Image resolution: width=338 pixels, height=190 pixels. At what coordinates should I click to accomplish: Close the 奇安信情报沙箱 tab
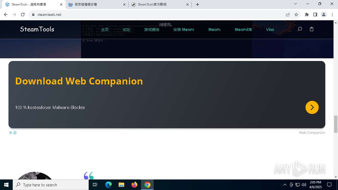pyautogui.click(x=124, y=4)
